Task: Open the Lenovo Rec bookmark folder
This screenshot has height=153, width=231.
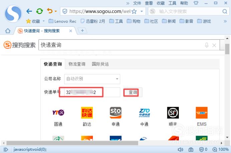Action: coord(62,21)
